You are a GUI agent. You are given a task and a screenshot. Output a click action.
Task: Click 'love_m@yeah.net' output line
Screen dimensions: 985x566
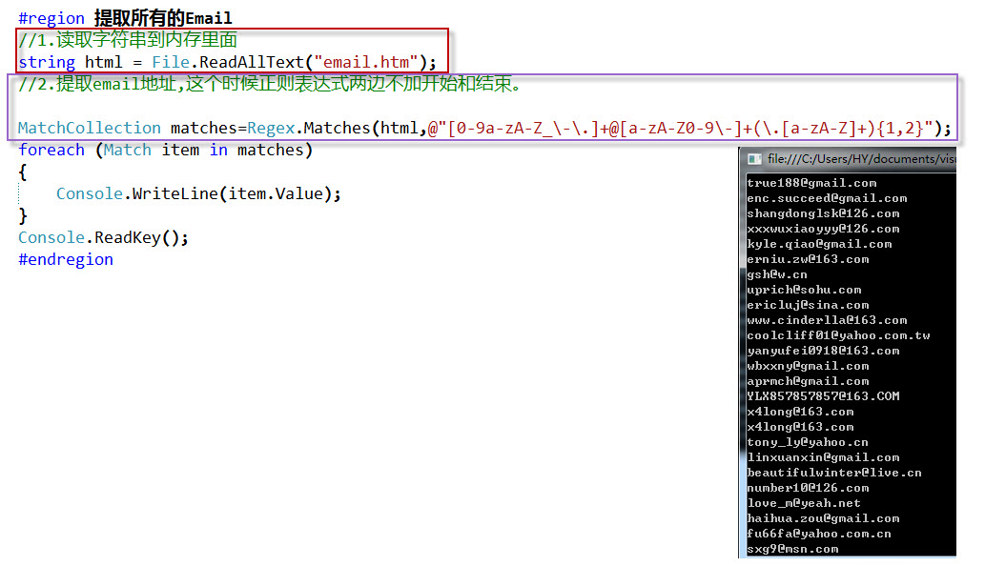tap(804, 503)
